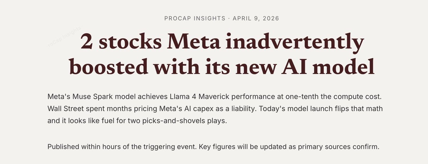Click the word "Meta" in the headline
Viewport: 428px width, 164px height.
pyautogui.click(x=194, y=42)
